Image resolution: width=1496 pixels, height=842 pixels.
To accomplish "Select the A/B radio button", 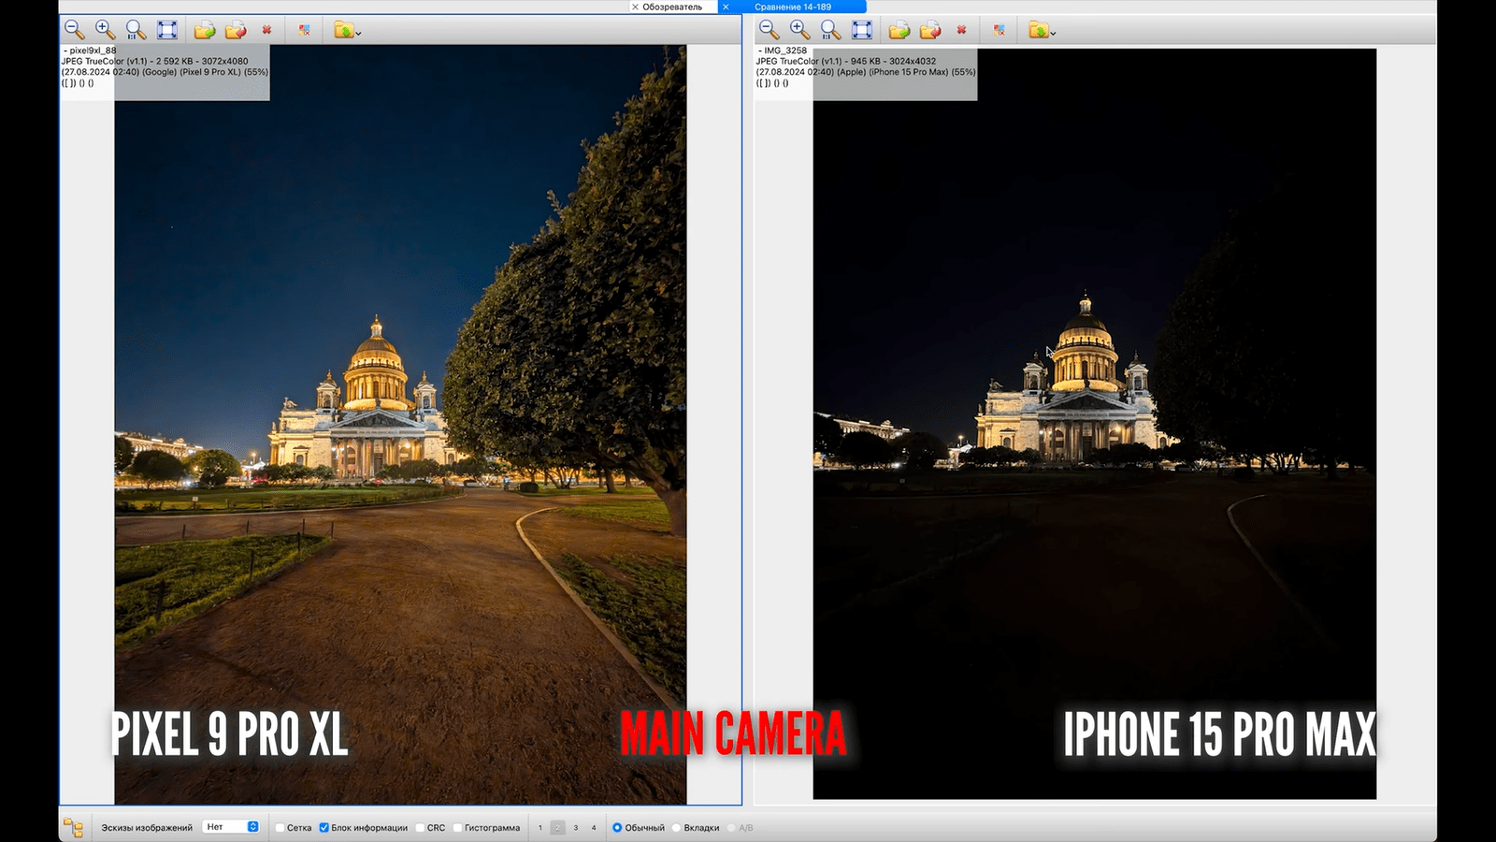I will pyautogui.click(x=731, y=828).
